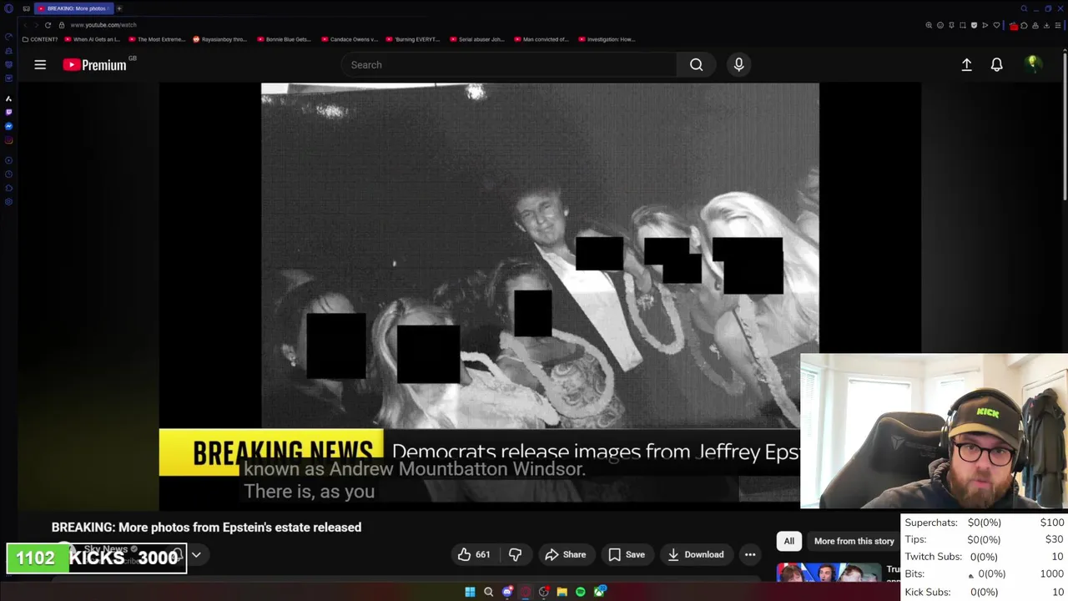
Task: Open Messenger in browser sidebar
Action: pyautogui.click(x=8, y=126)
